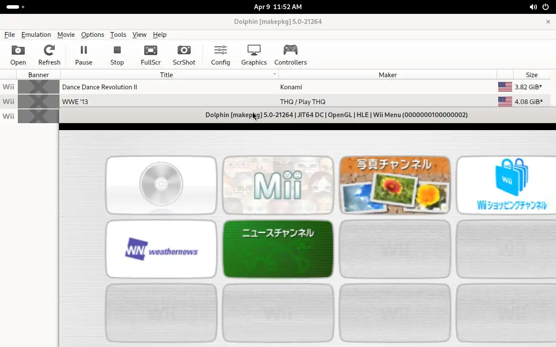The height and width of the screenshot is (347, 556).
Task: Click the Banner column header
Action: [39, 75]
